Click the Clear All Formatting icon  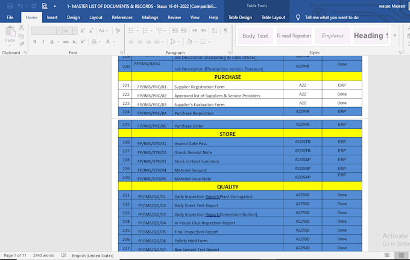pos(118,31)
